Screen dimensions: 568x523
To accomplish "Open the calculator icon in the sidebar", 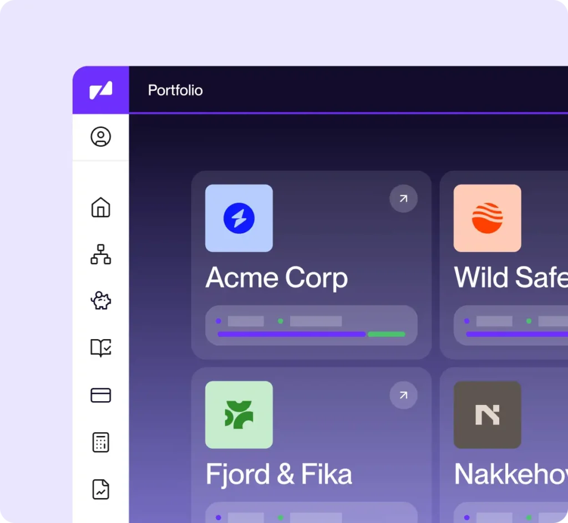I will pos(100,442).
